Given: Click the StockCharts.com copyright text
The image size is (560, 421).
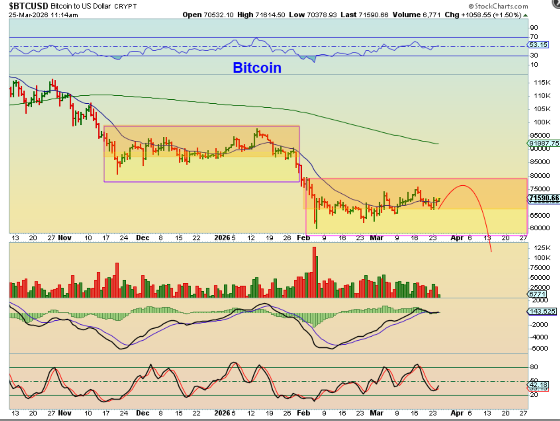Looking at the screenshot, I should (x=498, y=6).
